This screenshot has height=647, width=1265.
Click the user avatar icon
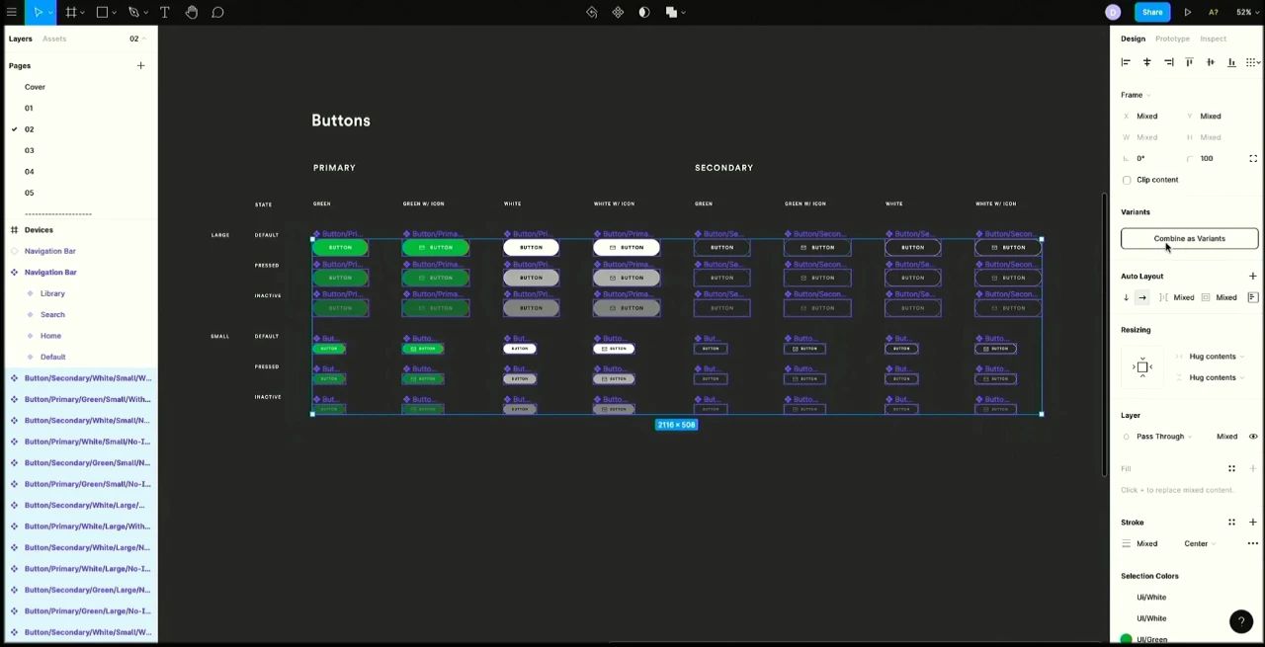[1113, 12]
